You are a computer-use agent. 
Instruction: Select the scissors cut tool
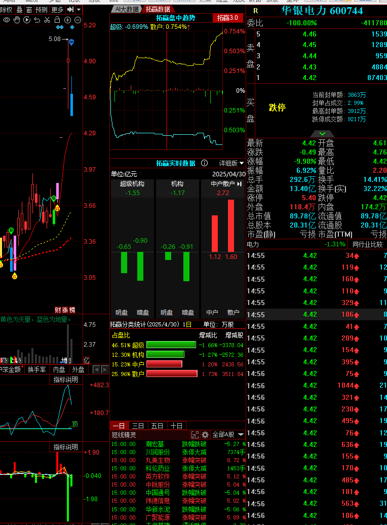click(47, 20)
